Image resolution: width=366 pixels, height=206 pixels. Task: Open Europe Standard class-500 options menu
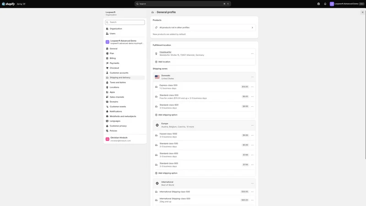[253, 145]
